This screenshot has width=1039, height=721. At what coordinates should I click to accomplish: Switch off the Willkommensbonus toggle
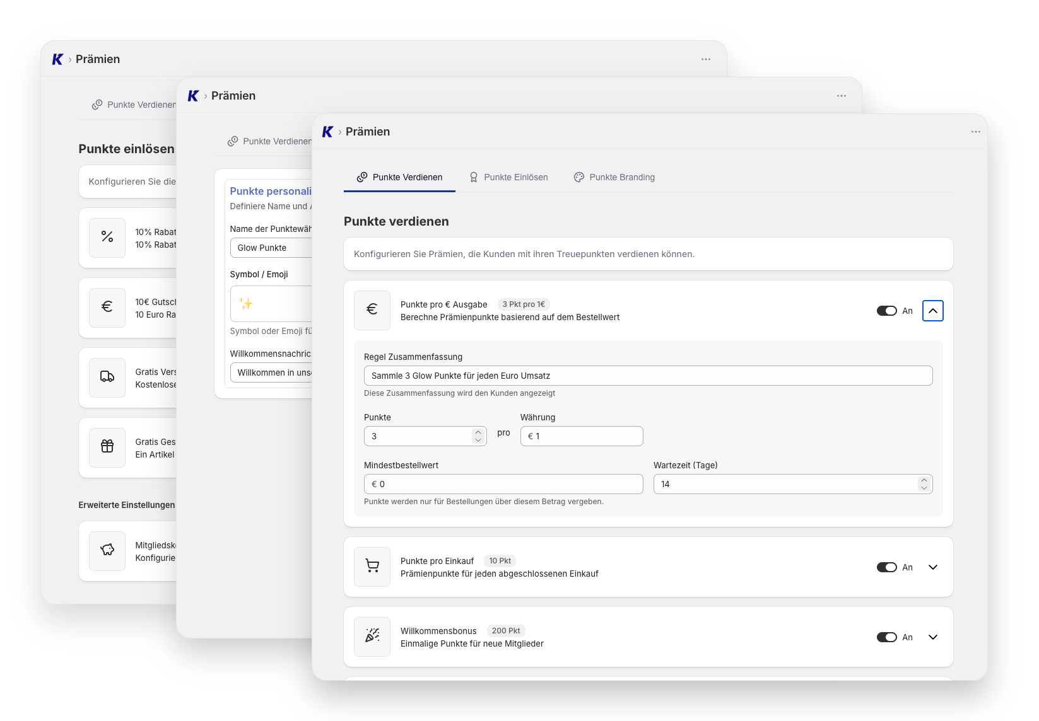[886, 637]
